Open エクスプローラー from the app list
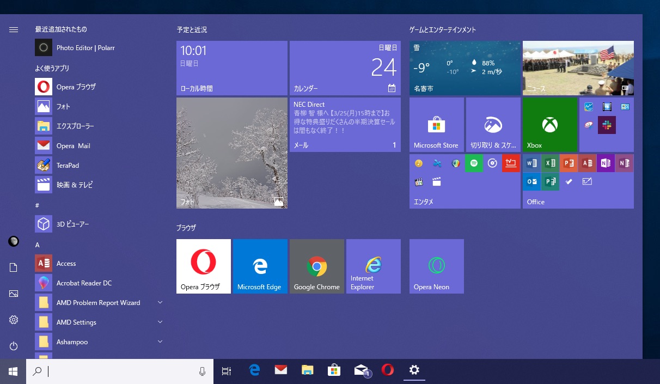 click(99, 126)
